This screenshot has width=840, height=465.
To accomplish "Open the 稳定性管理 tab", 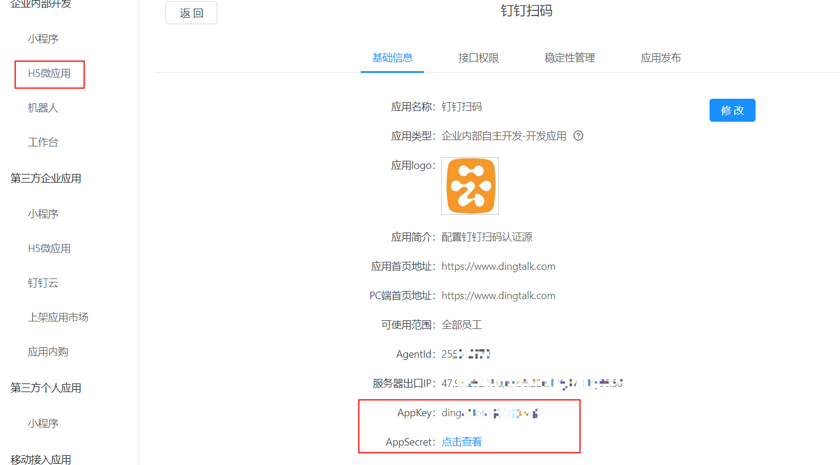I will (x=570, y=57).
